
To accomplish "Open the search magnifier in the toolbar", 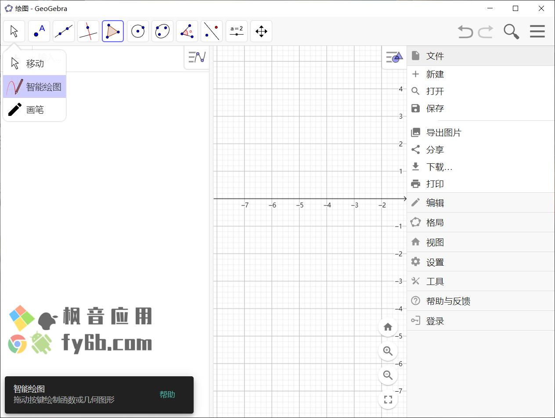I will pyautogui.click(x=512, y=32).
